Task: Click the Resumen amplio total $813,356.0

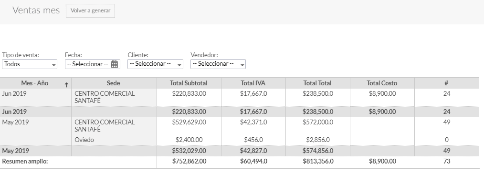Action: click(318, 161)
